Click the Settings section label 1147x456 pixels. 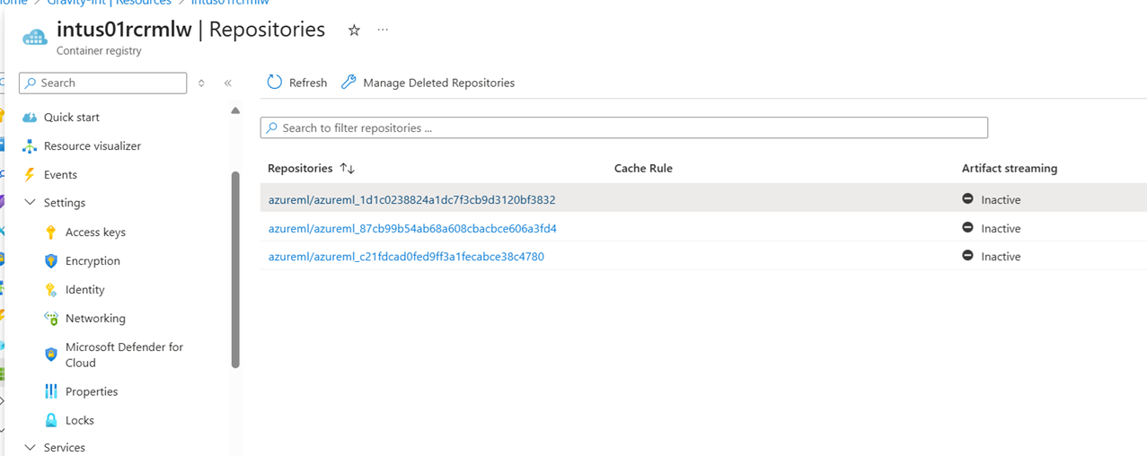[x=65, y=203]
